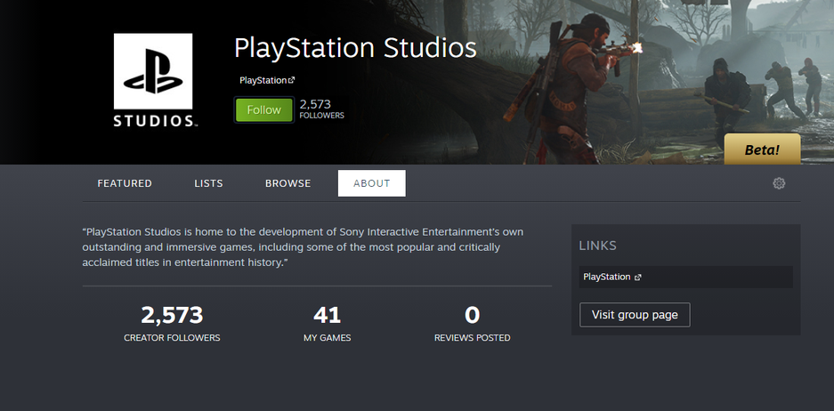Click the 41 My Games stat
The width and height of the screenshot is (834, 411).
coord(327,323)
